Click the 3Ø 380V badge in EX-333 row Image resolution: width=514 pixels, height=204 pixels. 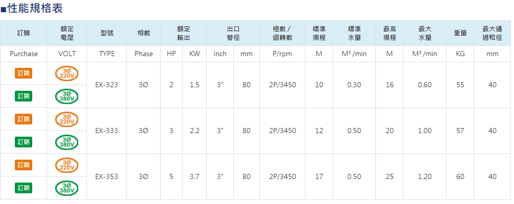tap(67, 142)
